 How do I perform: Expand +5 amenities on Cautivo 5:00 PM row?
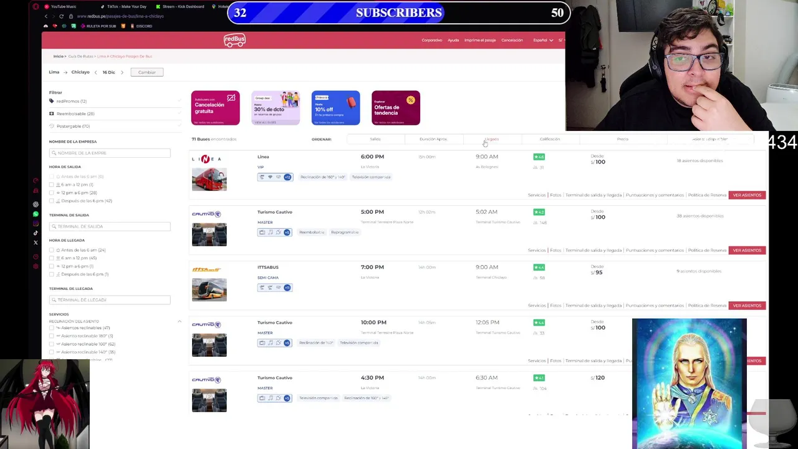[x=287, y=233]
